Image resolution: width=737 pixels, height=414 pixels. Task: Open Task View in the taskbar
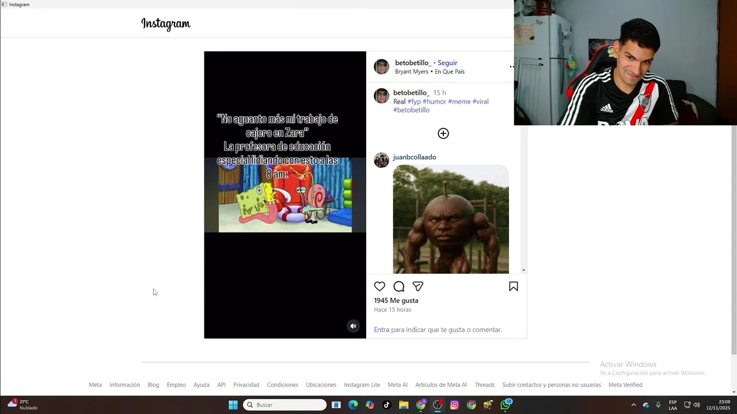coord(336,405)
